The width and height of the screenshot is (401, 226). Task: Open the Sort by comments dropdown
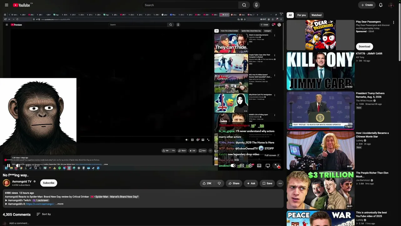coord(44,214)
